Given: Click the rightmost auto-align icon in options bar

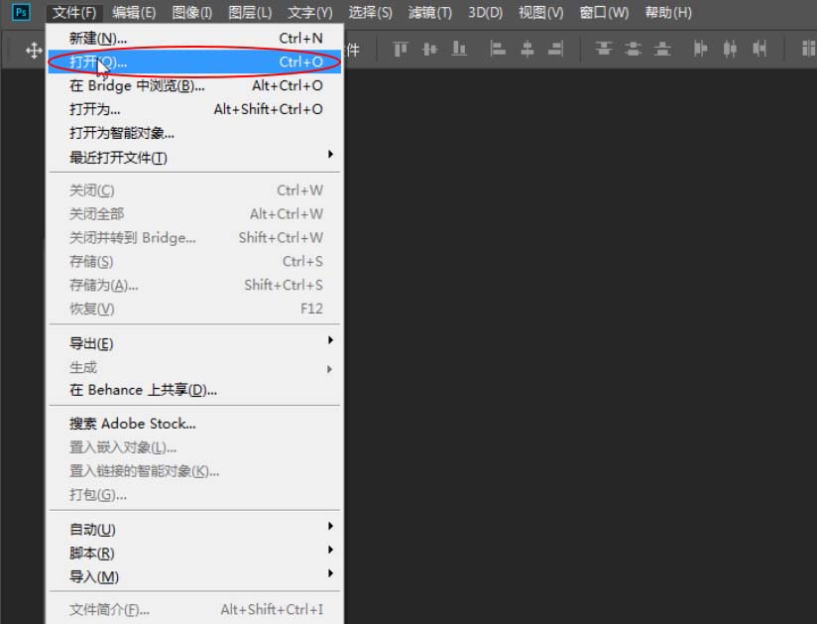Looking at the screenshot, I should click(x=807, y=47).
